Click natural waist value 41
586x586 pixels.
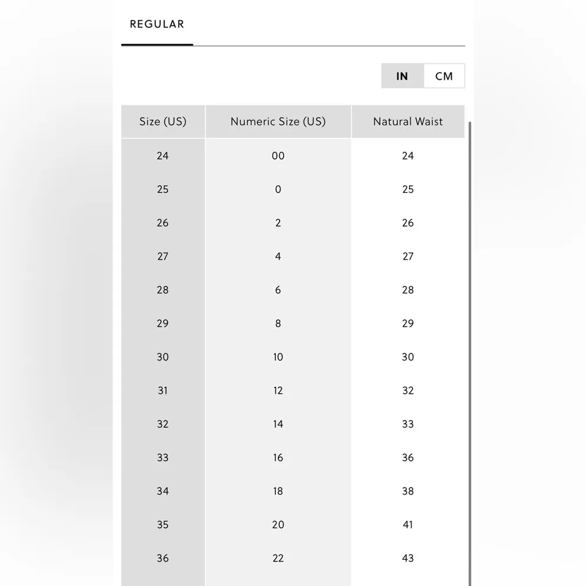click(408, 524)
